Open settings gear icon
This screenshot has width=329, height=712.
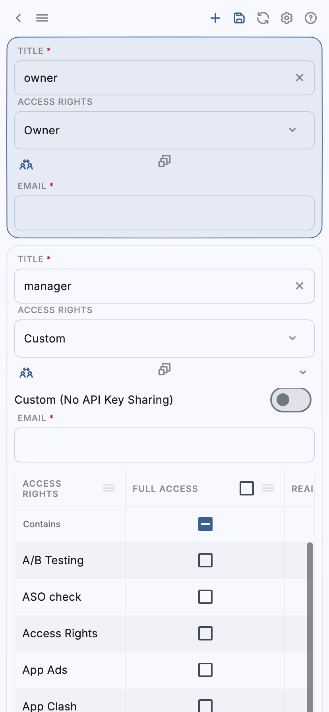coord(287,18)
